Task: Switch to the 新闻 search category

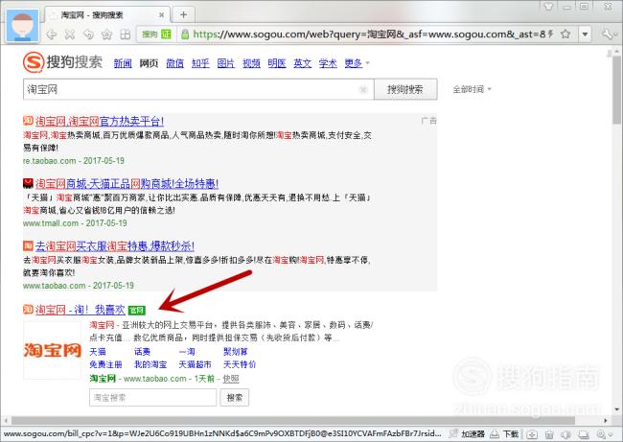Action: click(123, 63)
